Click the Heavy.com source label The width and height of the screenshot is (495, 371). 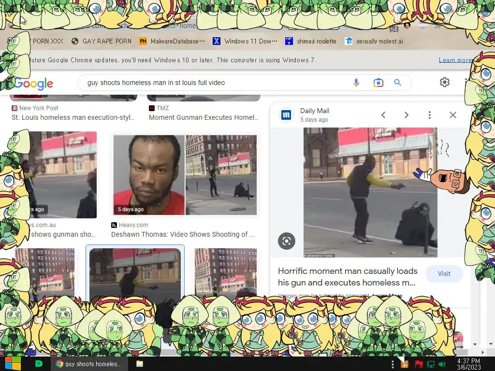coord(133,225)
